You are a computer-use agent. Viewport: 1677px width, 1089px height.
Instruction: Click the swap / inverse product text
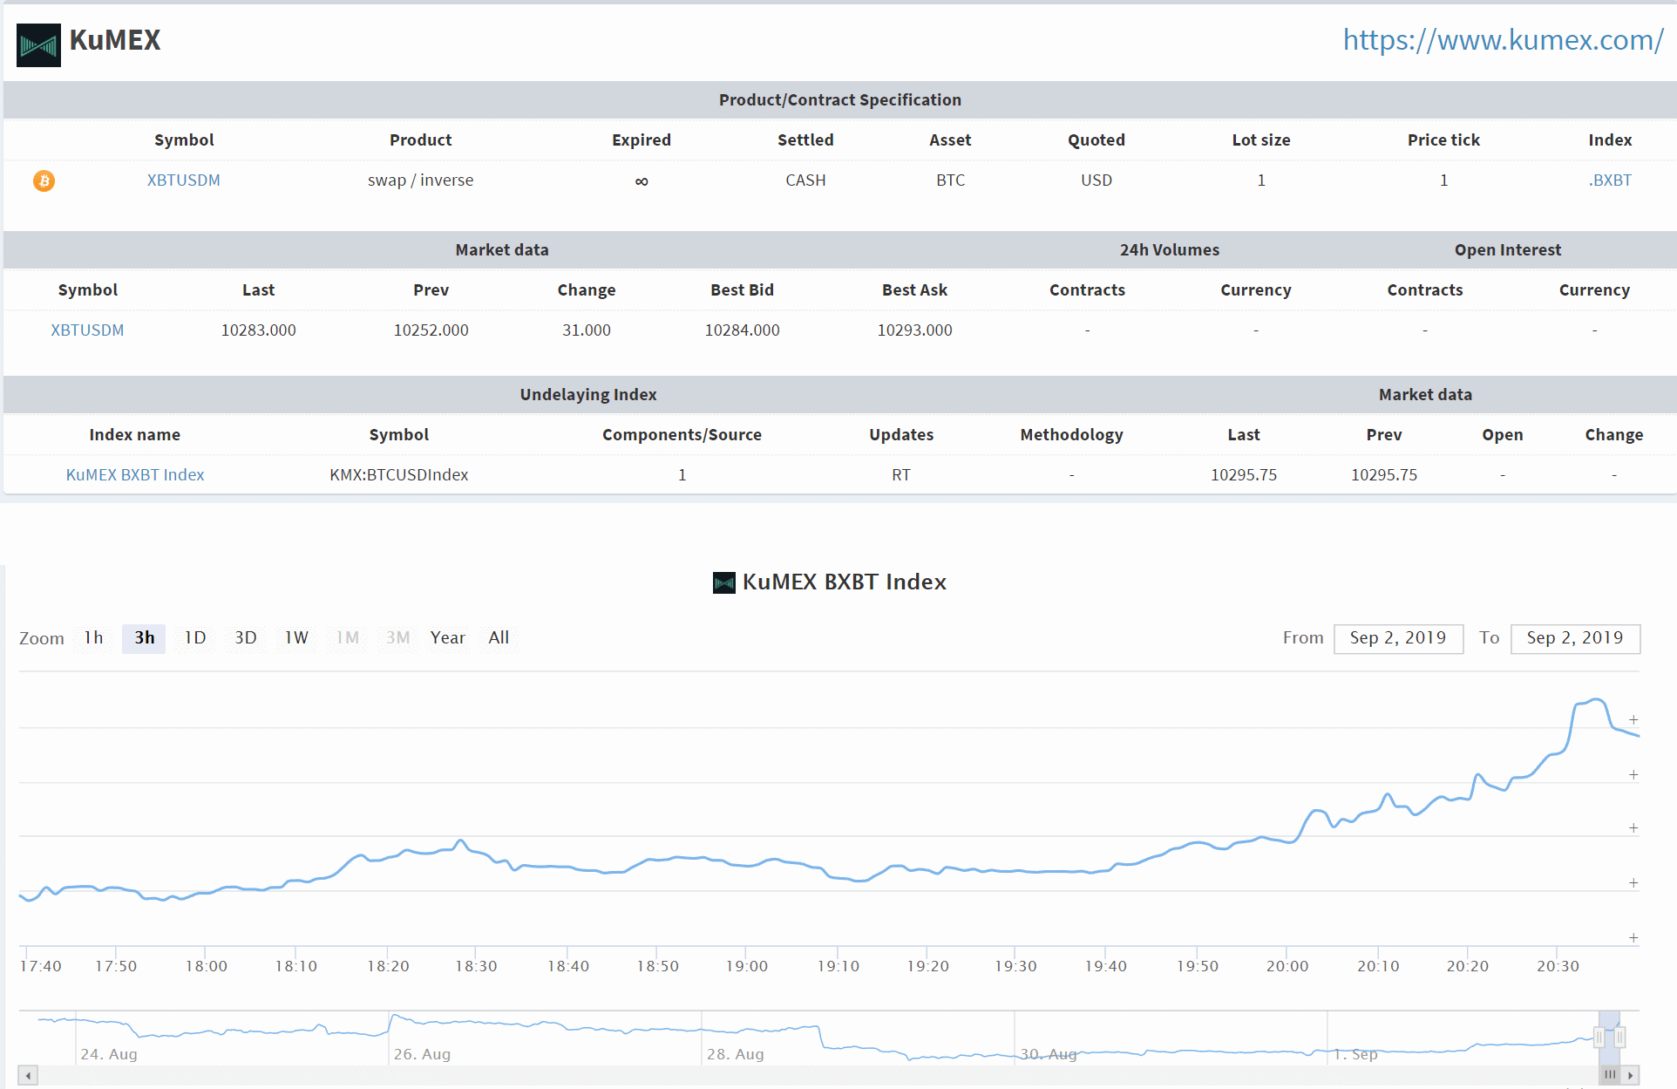[x=421, y=180]
